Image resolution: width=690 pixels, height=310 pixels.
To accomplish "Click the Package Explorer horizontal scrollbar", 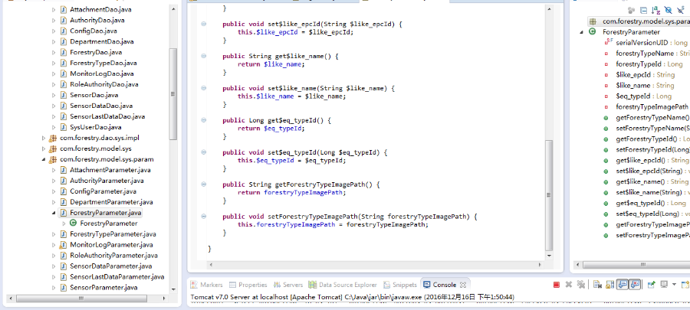I will pos(82,299).
